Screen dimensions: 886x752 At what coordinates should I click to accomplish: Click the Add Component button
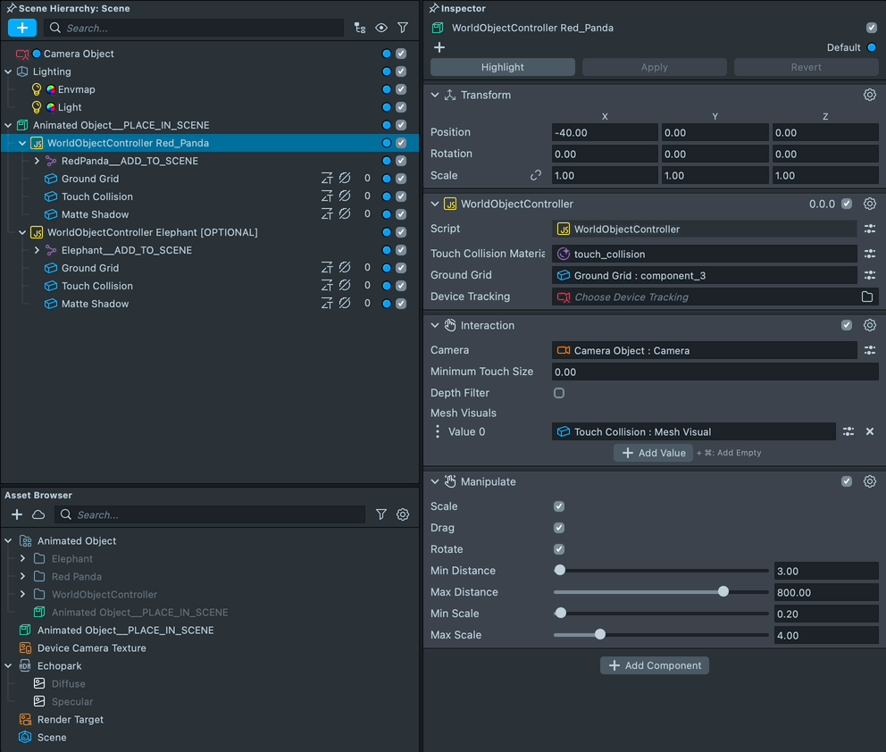(x=655, y=665)
